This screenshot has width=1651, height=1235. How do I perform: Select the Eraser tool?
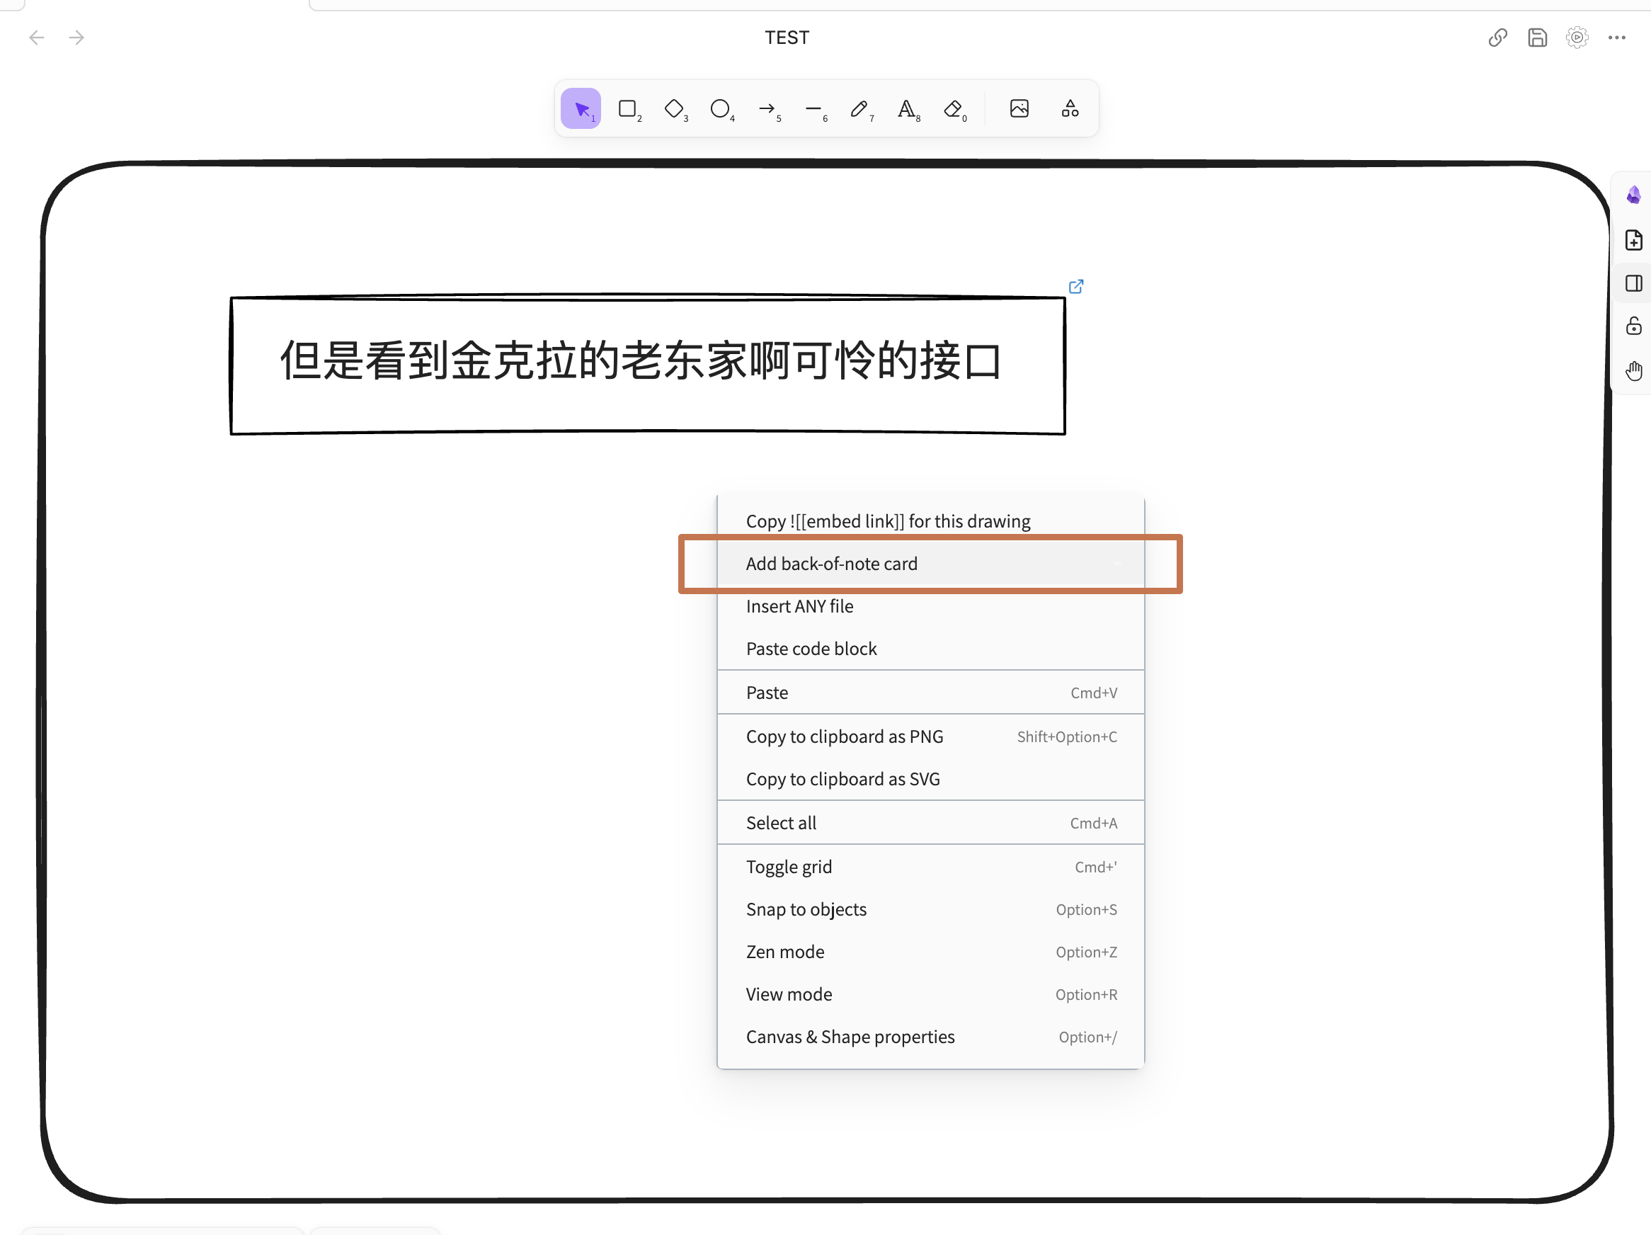click(953, 109)
